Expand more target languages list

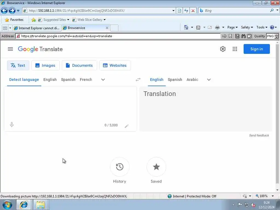[x=209, y=80]
